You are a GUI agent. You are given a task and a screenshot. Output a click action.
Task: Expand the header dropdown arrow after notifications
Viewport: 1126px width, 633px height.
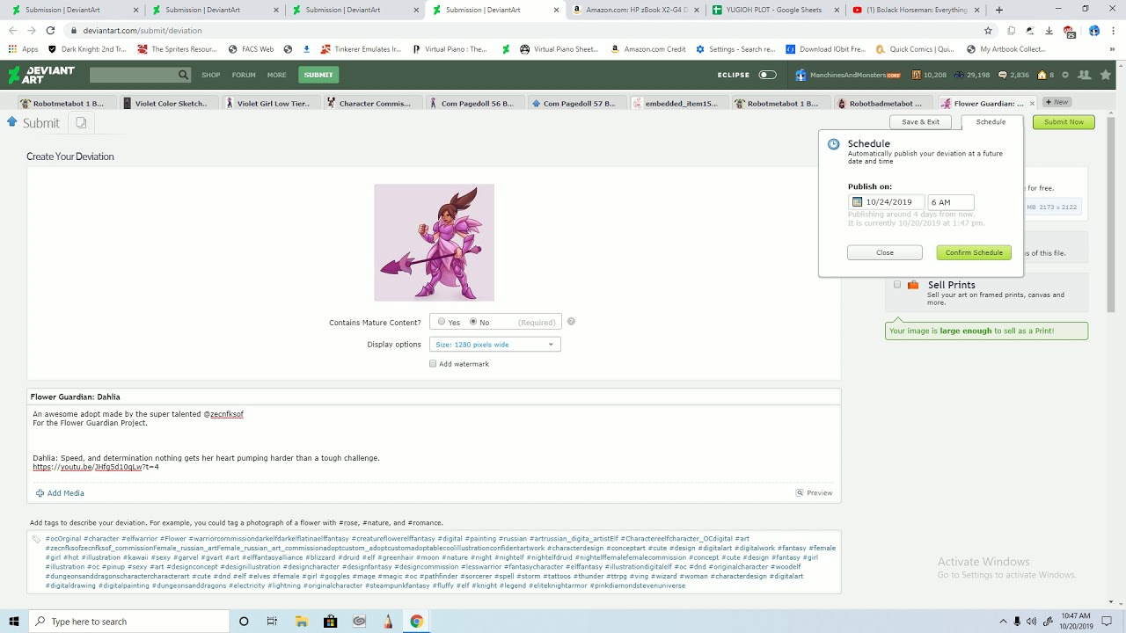(x=1065, y=75)
